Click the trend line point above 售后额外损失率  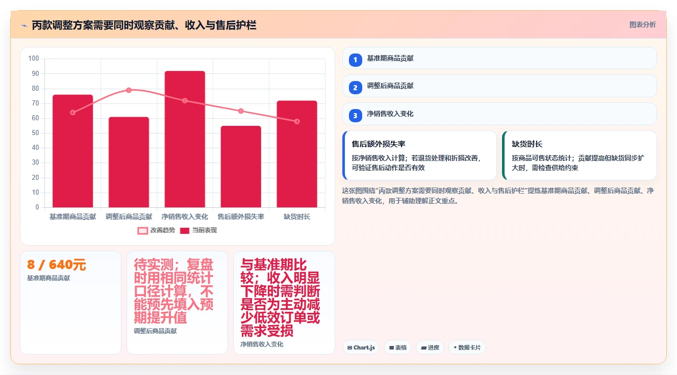(241, 111)
